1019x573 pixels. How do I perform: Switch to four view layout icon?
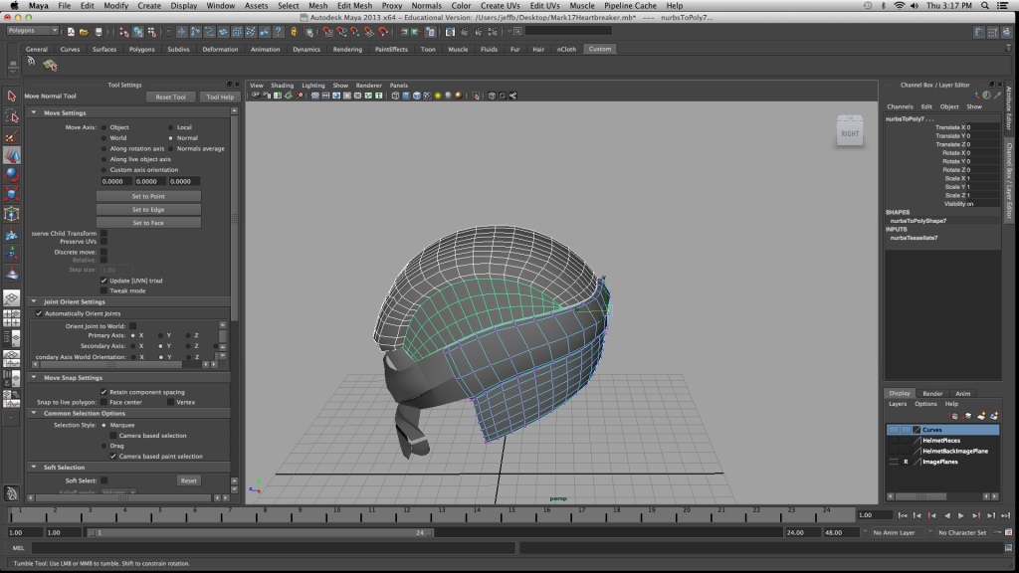[12, 317]
